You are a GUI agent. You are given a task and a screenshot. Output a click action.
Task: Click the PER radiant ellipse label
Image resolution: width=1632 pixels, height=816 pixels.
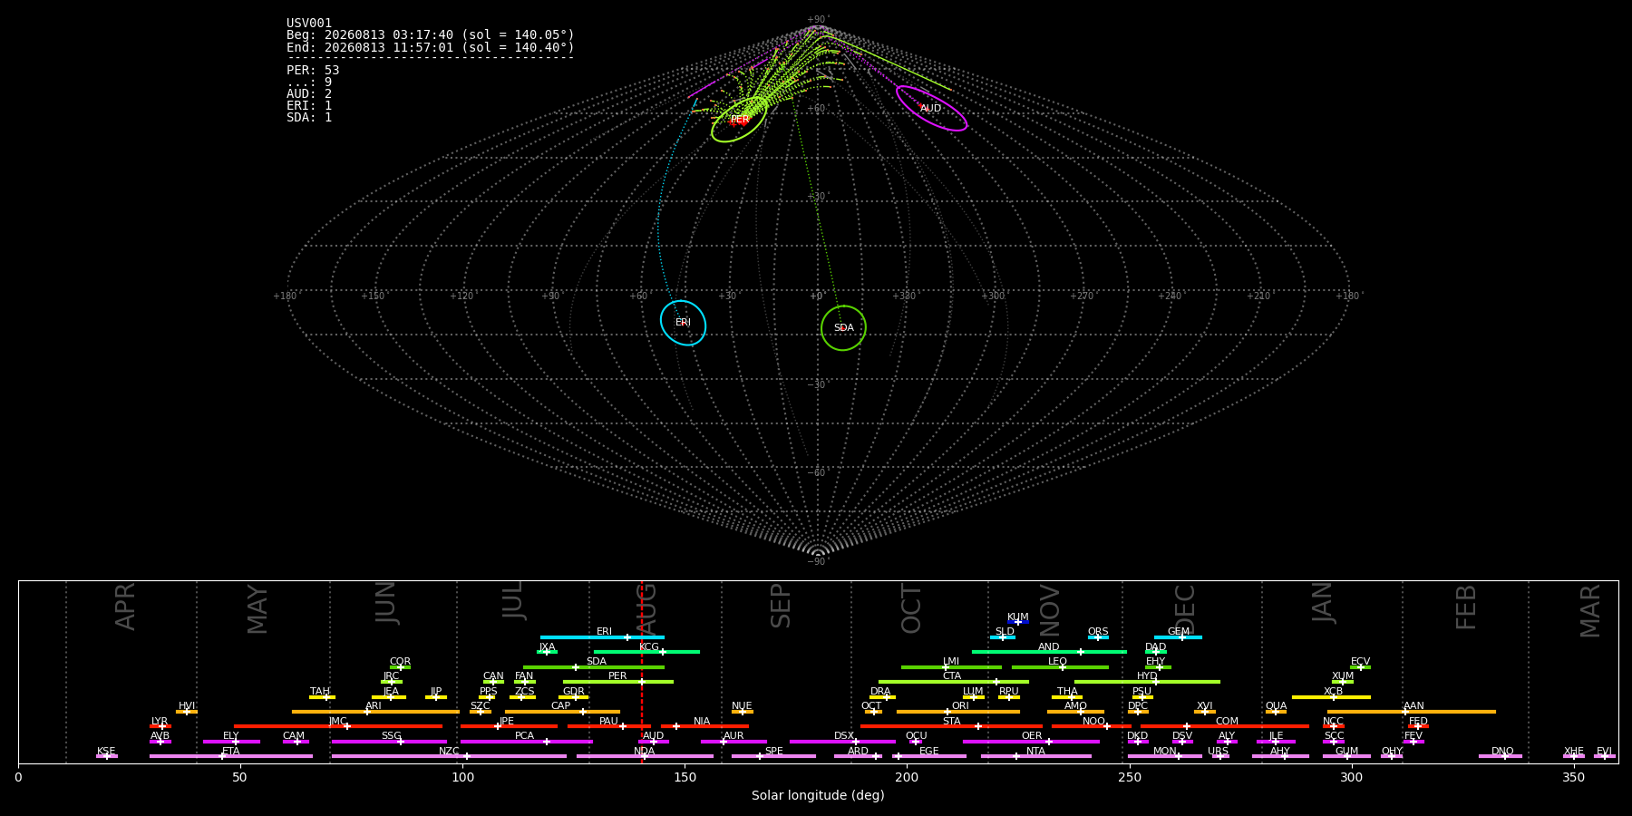point(740,120)
